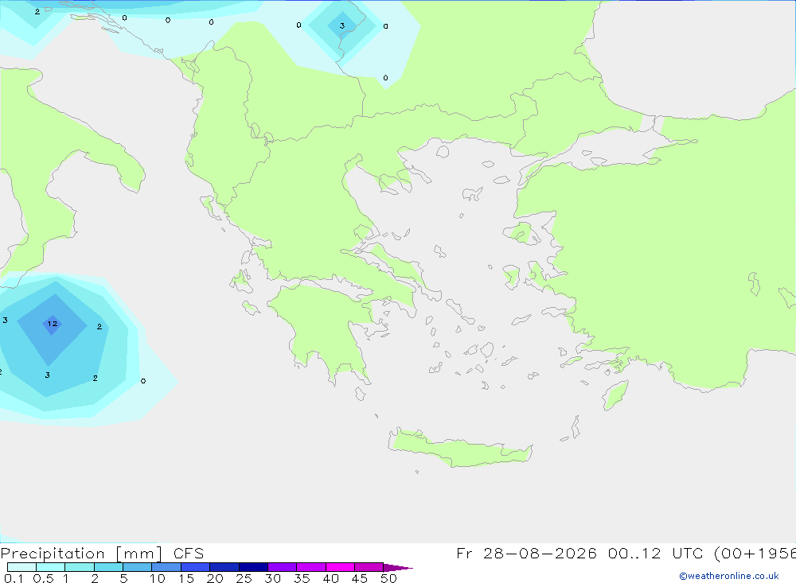Click the legend label 35

click(x=302, y=578)
